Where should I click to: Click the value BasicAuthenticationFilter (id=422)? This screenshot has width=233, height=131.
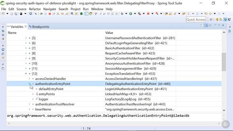pos(130,48)
